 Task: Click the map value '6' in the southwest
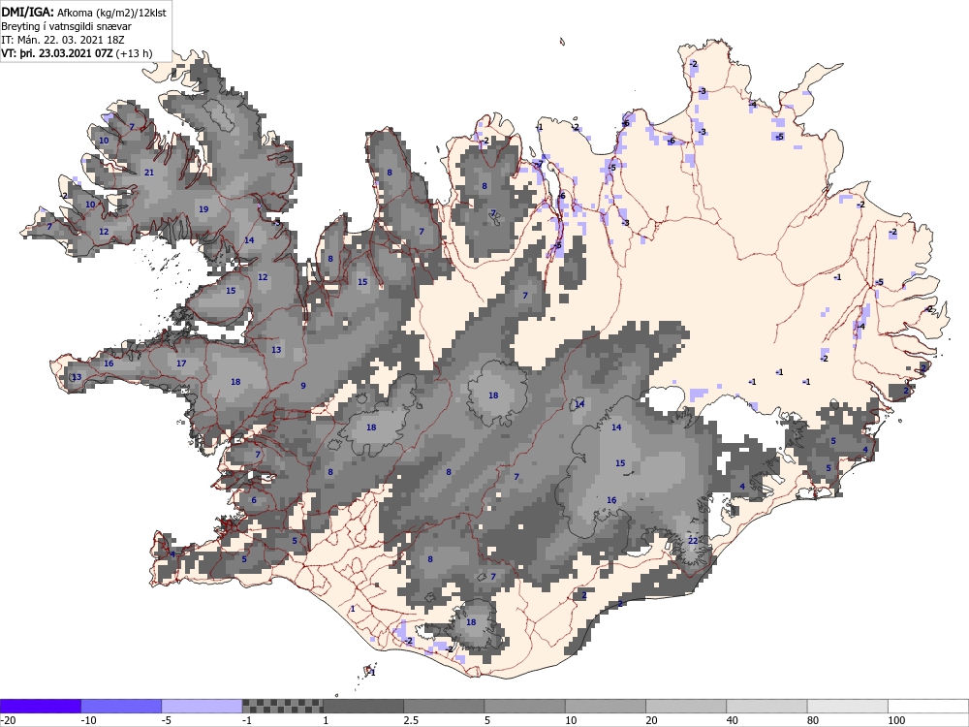(x=254, y=501)
